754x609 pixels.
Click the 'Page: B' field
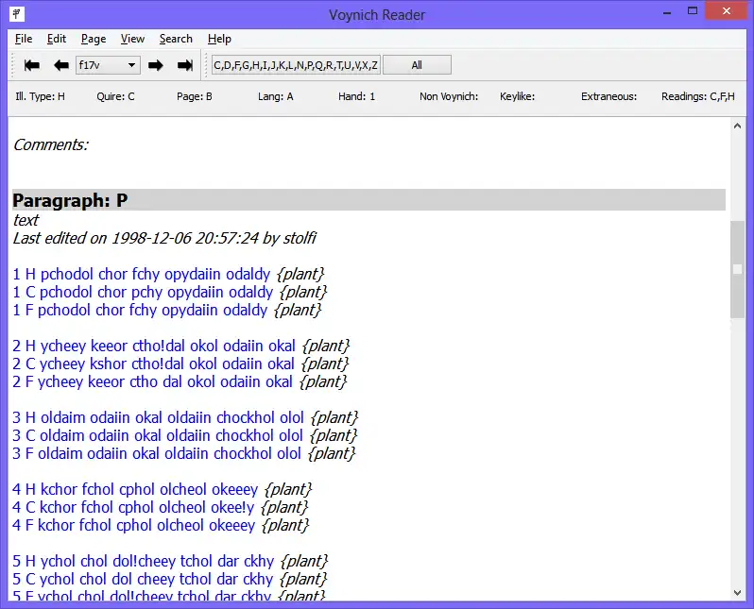point(195,96)
